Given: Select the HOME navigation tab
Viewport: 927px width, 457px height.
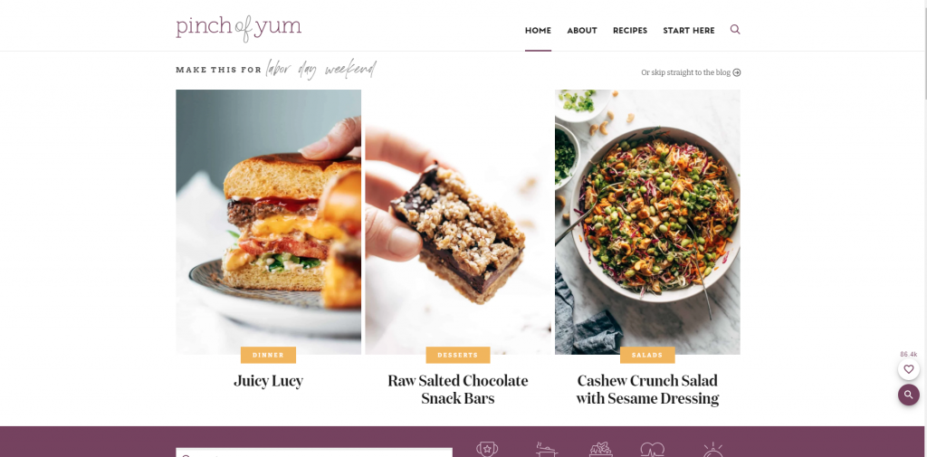Looking at the screenshot, I should pos(538,31).
